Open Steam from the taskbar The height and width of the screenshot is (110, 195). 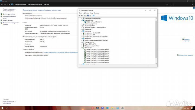(x=97, y=108)
